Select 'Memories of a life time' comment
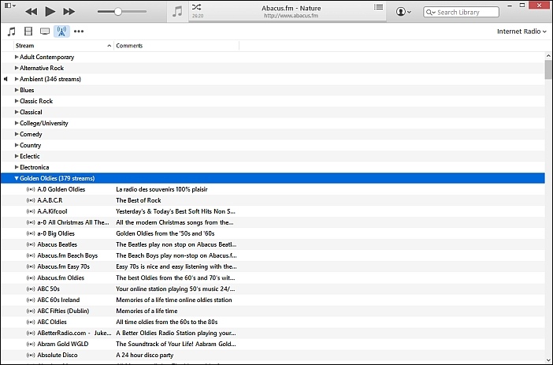The height and width of the screenshot is (365, 553). pyautogui.click(x=147, y=311)
